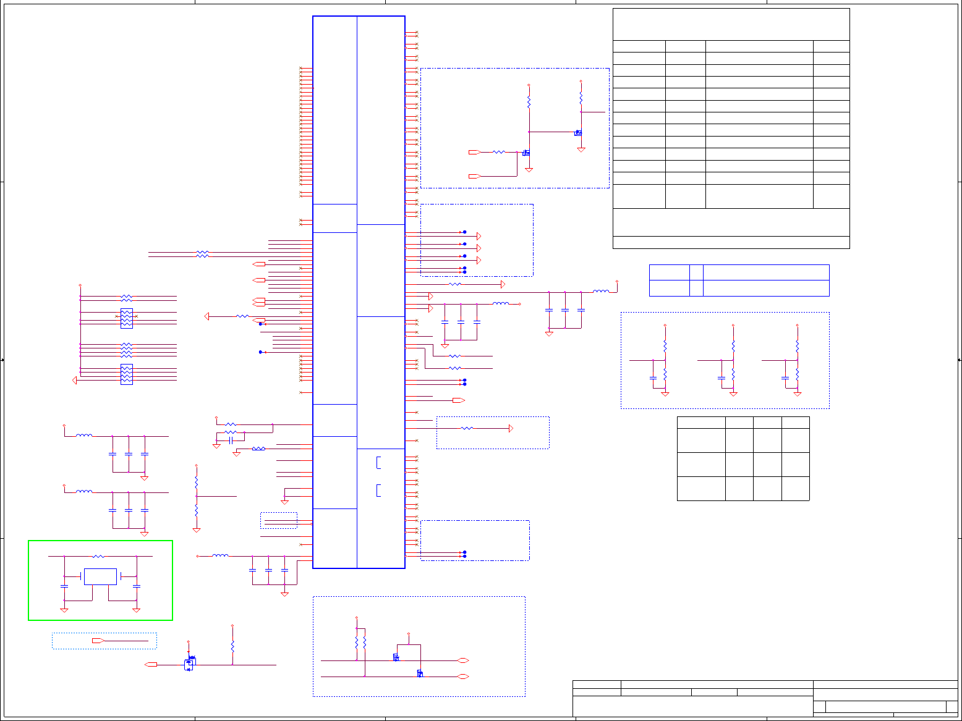This screenshot has width=962, height=721.
Task: Click the off-page port in the light-blue dotted box
Action: click(x=97, y=641)
